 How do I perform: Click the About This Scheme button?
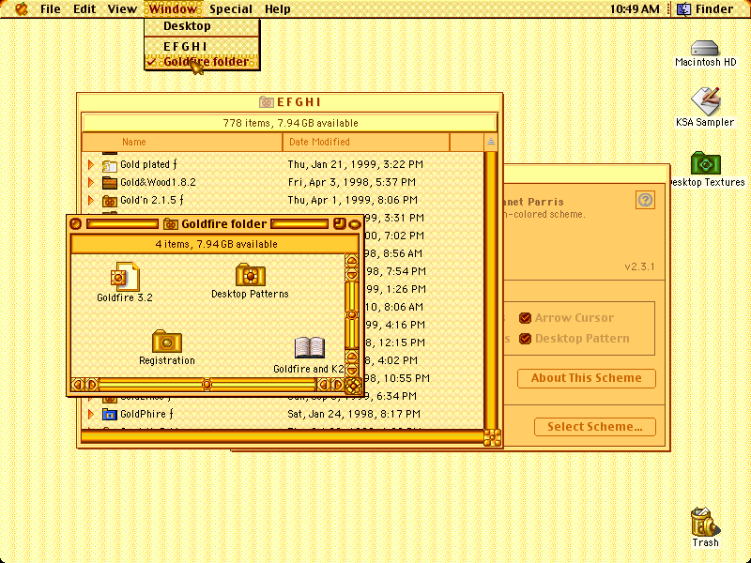(x=586, y=378)
